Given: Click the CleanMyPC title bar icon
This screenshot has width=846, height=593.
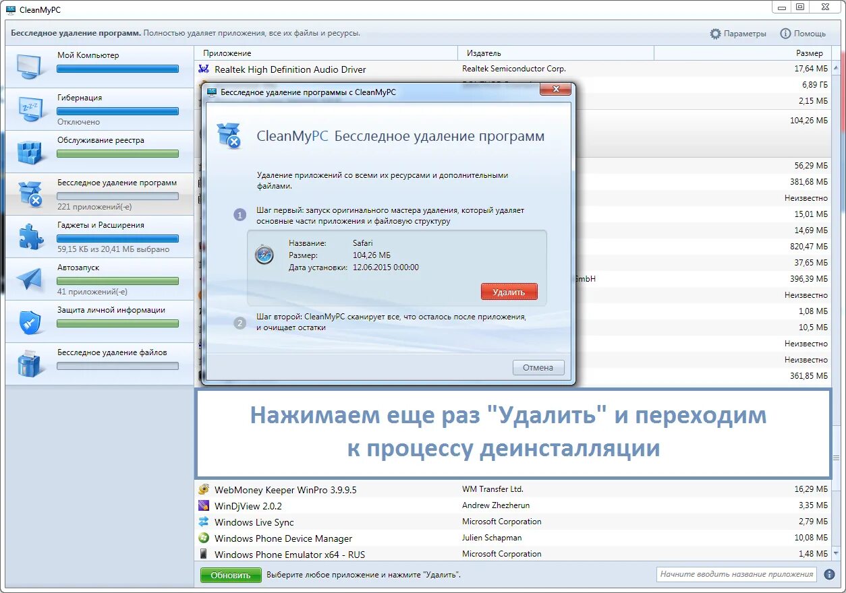Looking at the screenshot, I should pos(11,9).
